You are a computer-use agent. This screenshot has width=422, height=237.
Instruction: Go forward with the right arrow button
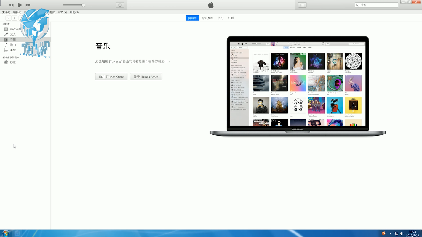pyautogui.click(x=14, y=18)
